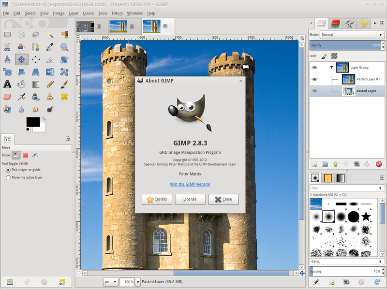Click the black foreground color swatch
The image size is (387, 290).
tap(33, 122)
